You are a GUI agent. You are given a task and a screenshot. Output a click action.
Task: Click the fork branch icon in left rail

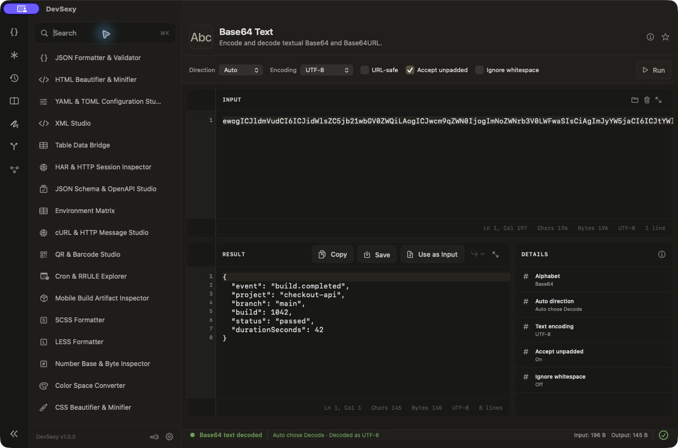click(x=14, y=146)
